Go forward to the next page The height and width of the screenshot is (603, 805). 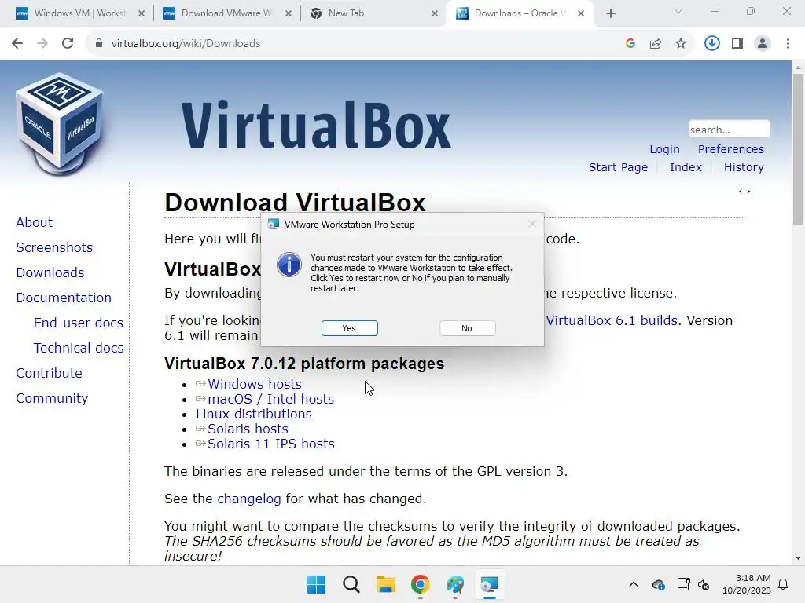click(42, 44)
